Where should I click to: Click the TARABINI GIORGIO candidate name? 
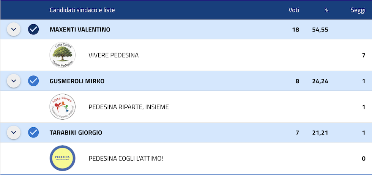coord(76,133)
